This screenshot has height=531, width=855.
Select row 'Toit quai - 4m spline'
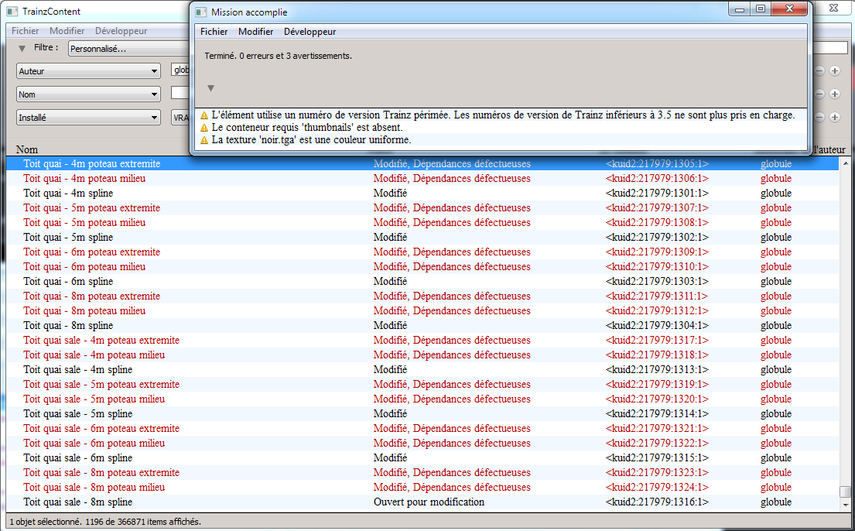click(x=422, y=194)
